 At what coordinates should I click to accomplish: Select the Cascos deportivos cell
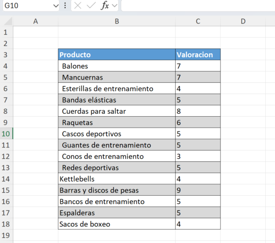click(x=117, y=134)
